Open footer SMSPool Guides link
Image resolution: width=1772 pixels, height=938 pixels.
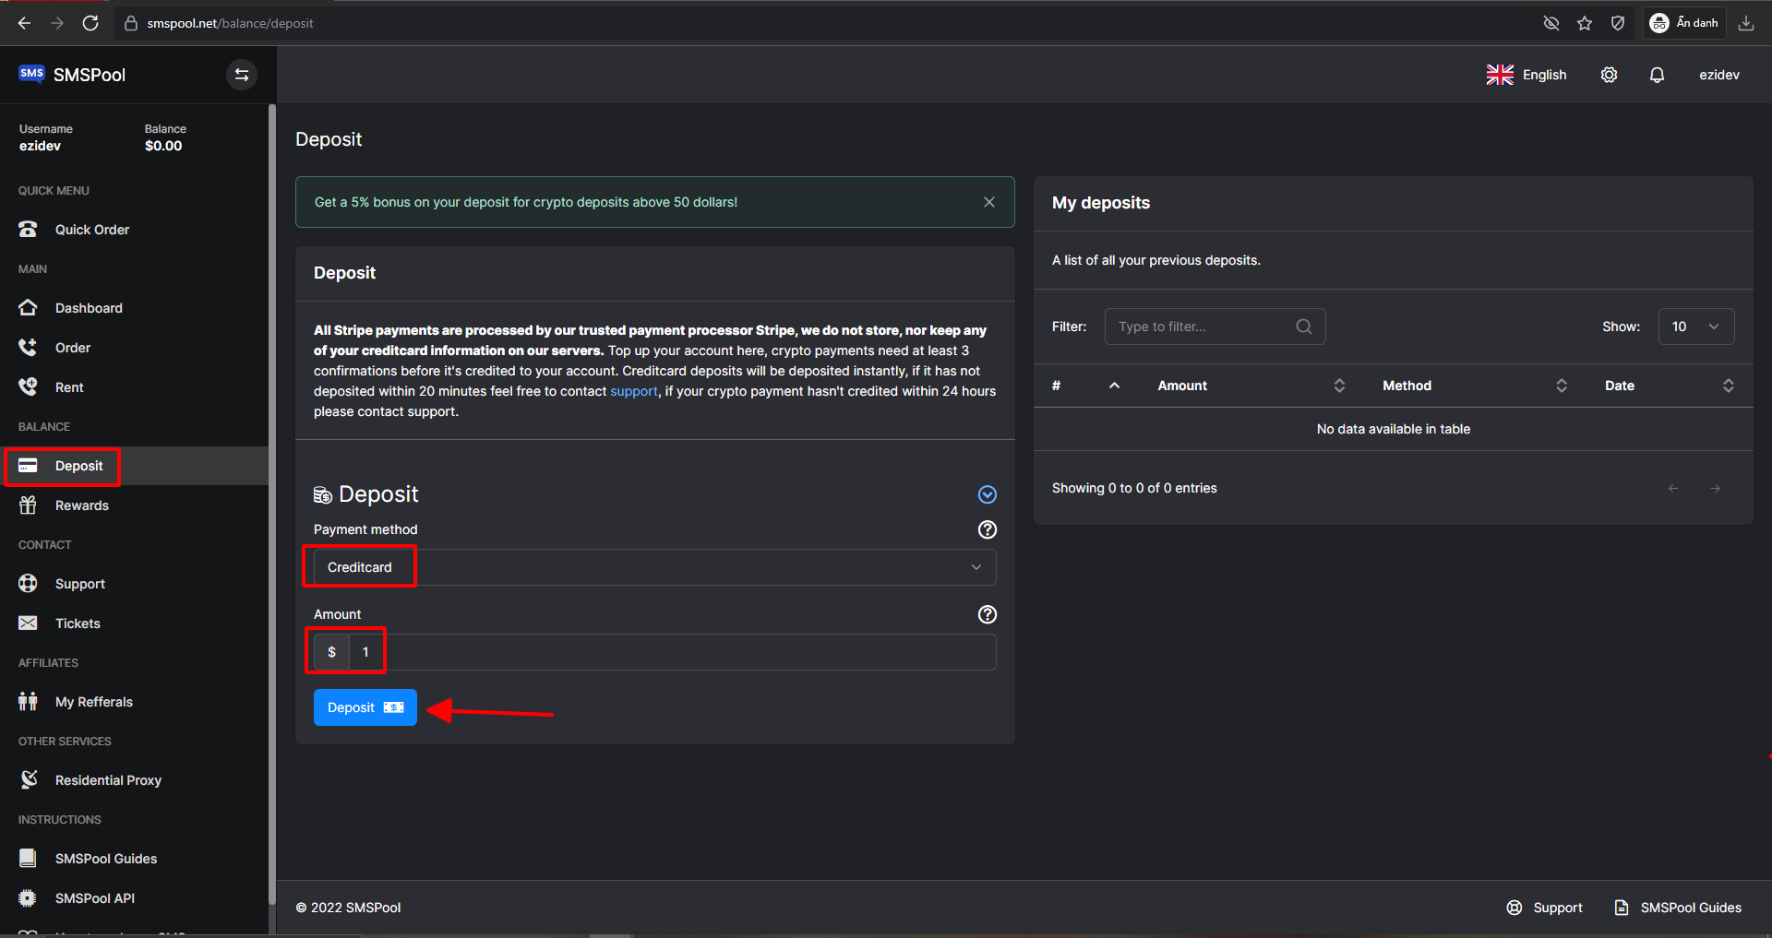click(x=1677, y=908)
